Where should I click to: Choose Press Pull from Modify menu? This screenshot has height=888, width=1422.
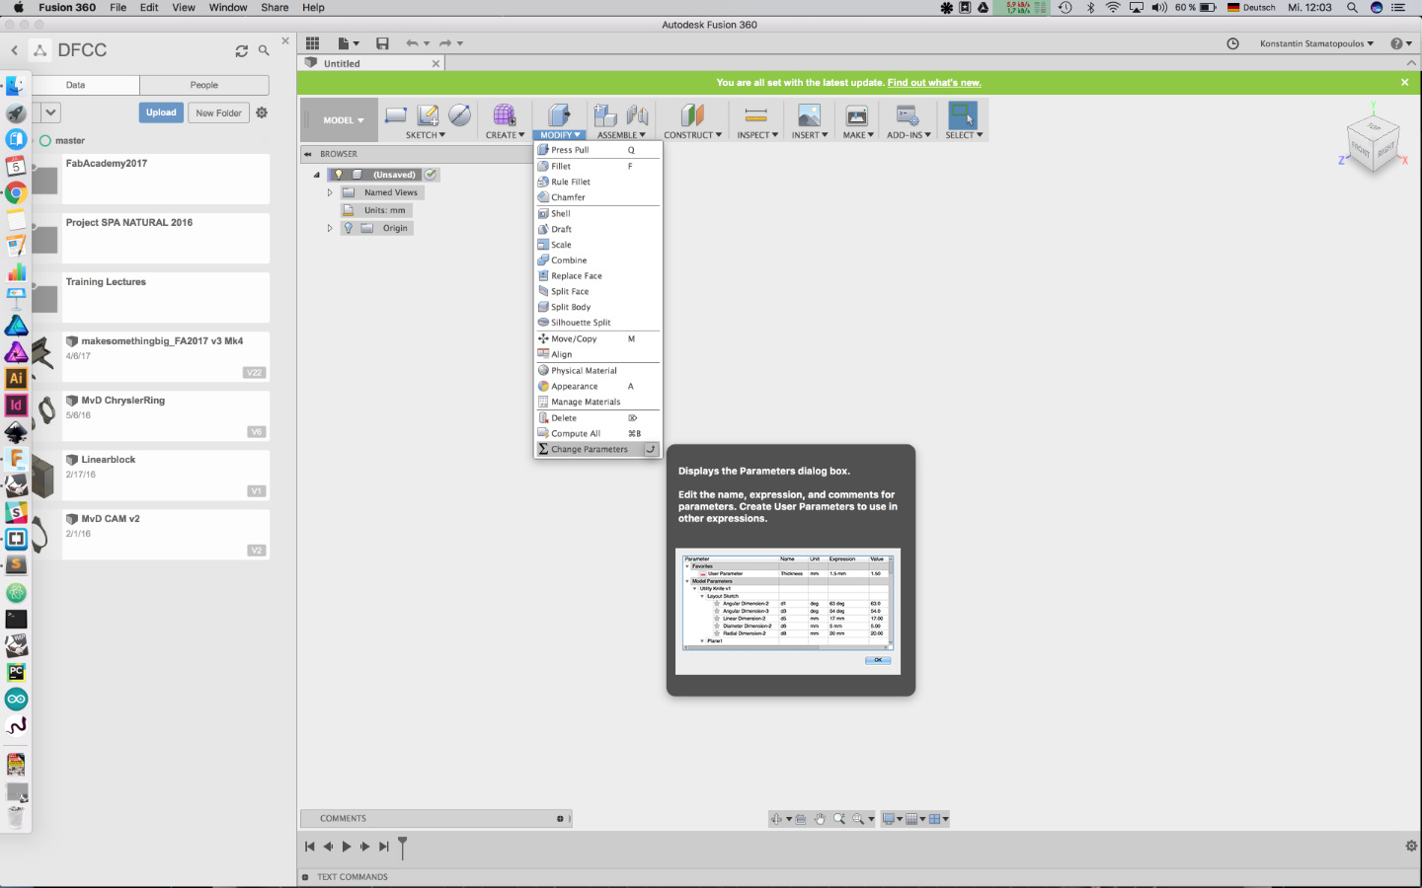point(597,150)
